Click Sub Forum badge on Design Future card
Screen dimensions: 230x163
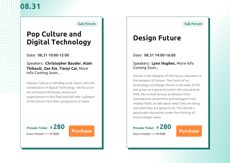click(x=193, y=24)
